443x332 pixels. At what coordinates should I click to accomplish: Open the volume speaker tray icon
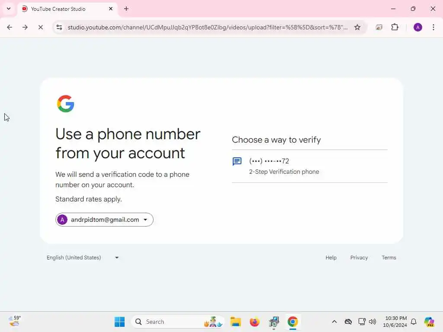tap(372, 322)
